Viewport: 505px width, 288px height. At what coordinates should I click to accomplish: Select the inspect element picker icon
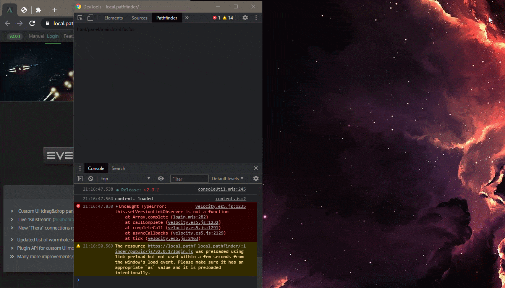(x=80, y=18)
